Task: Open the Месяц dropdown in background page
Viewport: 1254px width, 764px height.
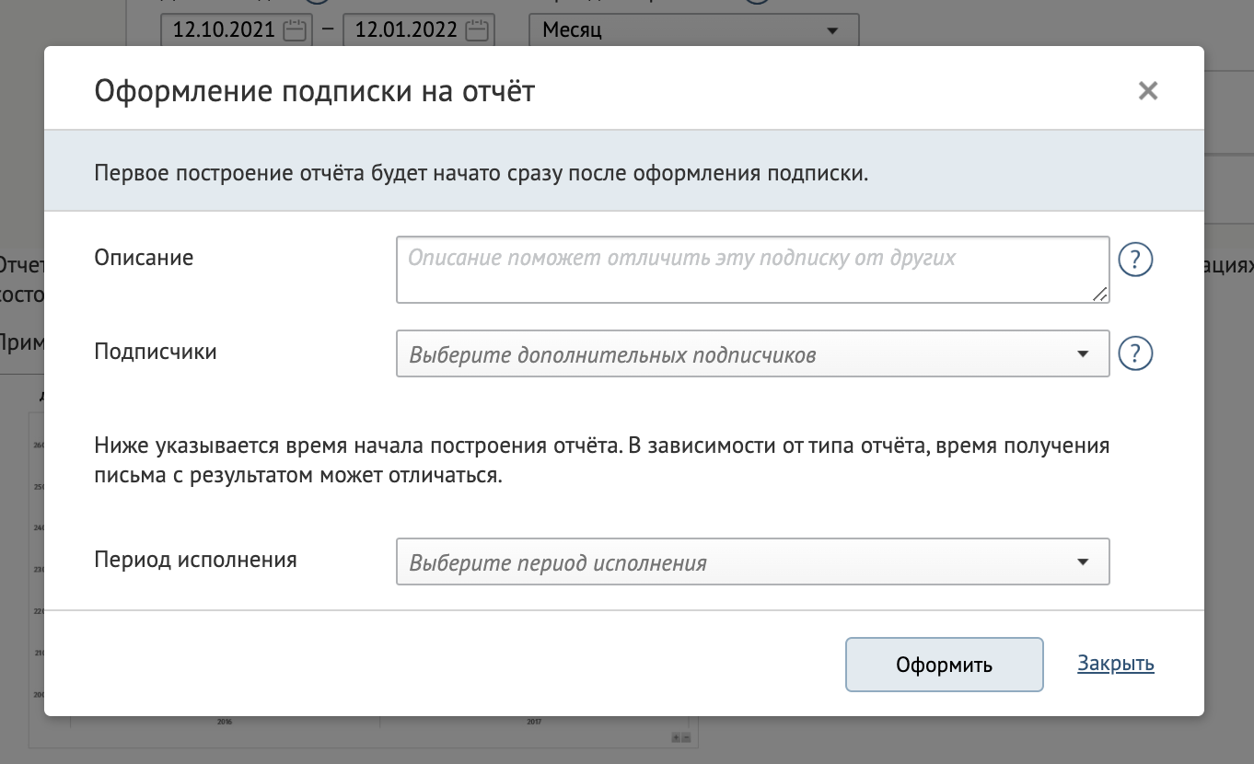Action: 693,29
